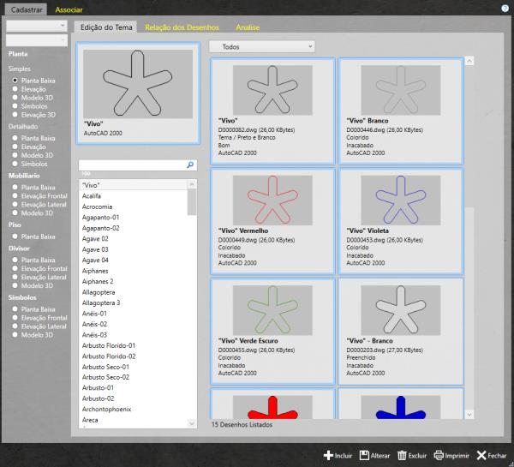514x467 pixels.
Task: Open the Todos filter dropdown
Action: [261, 47]
